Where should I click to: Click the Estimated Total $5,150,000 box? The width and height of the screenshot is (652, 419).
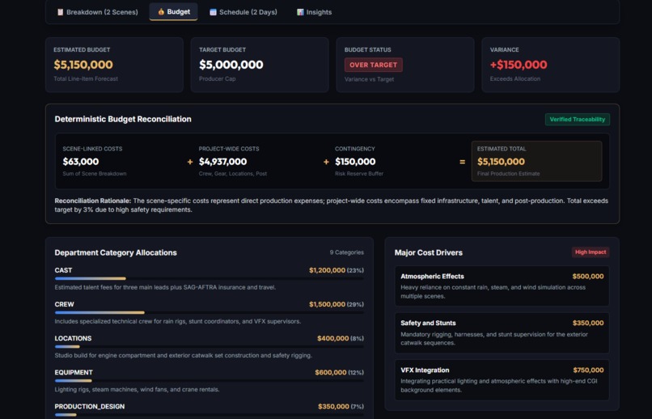coord(537,161)
